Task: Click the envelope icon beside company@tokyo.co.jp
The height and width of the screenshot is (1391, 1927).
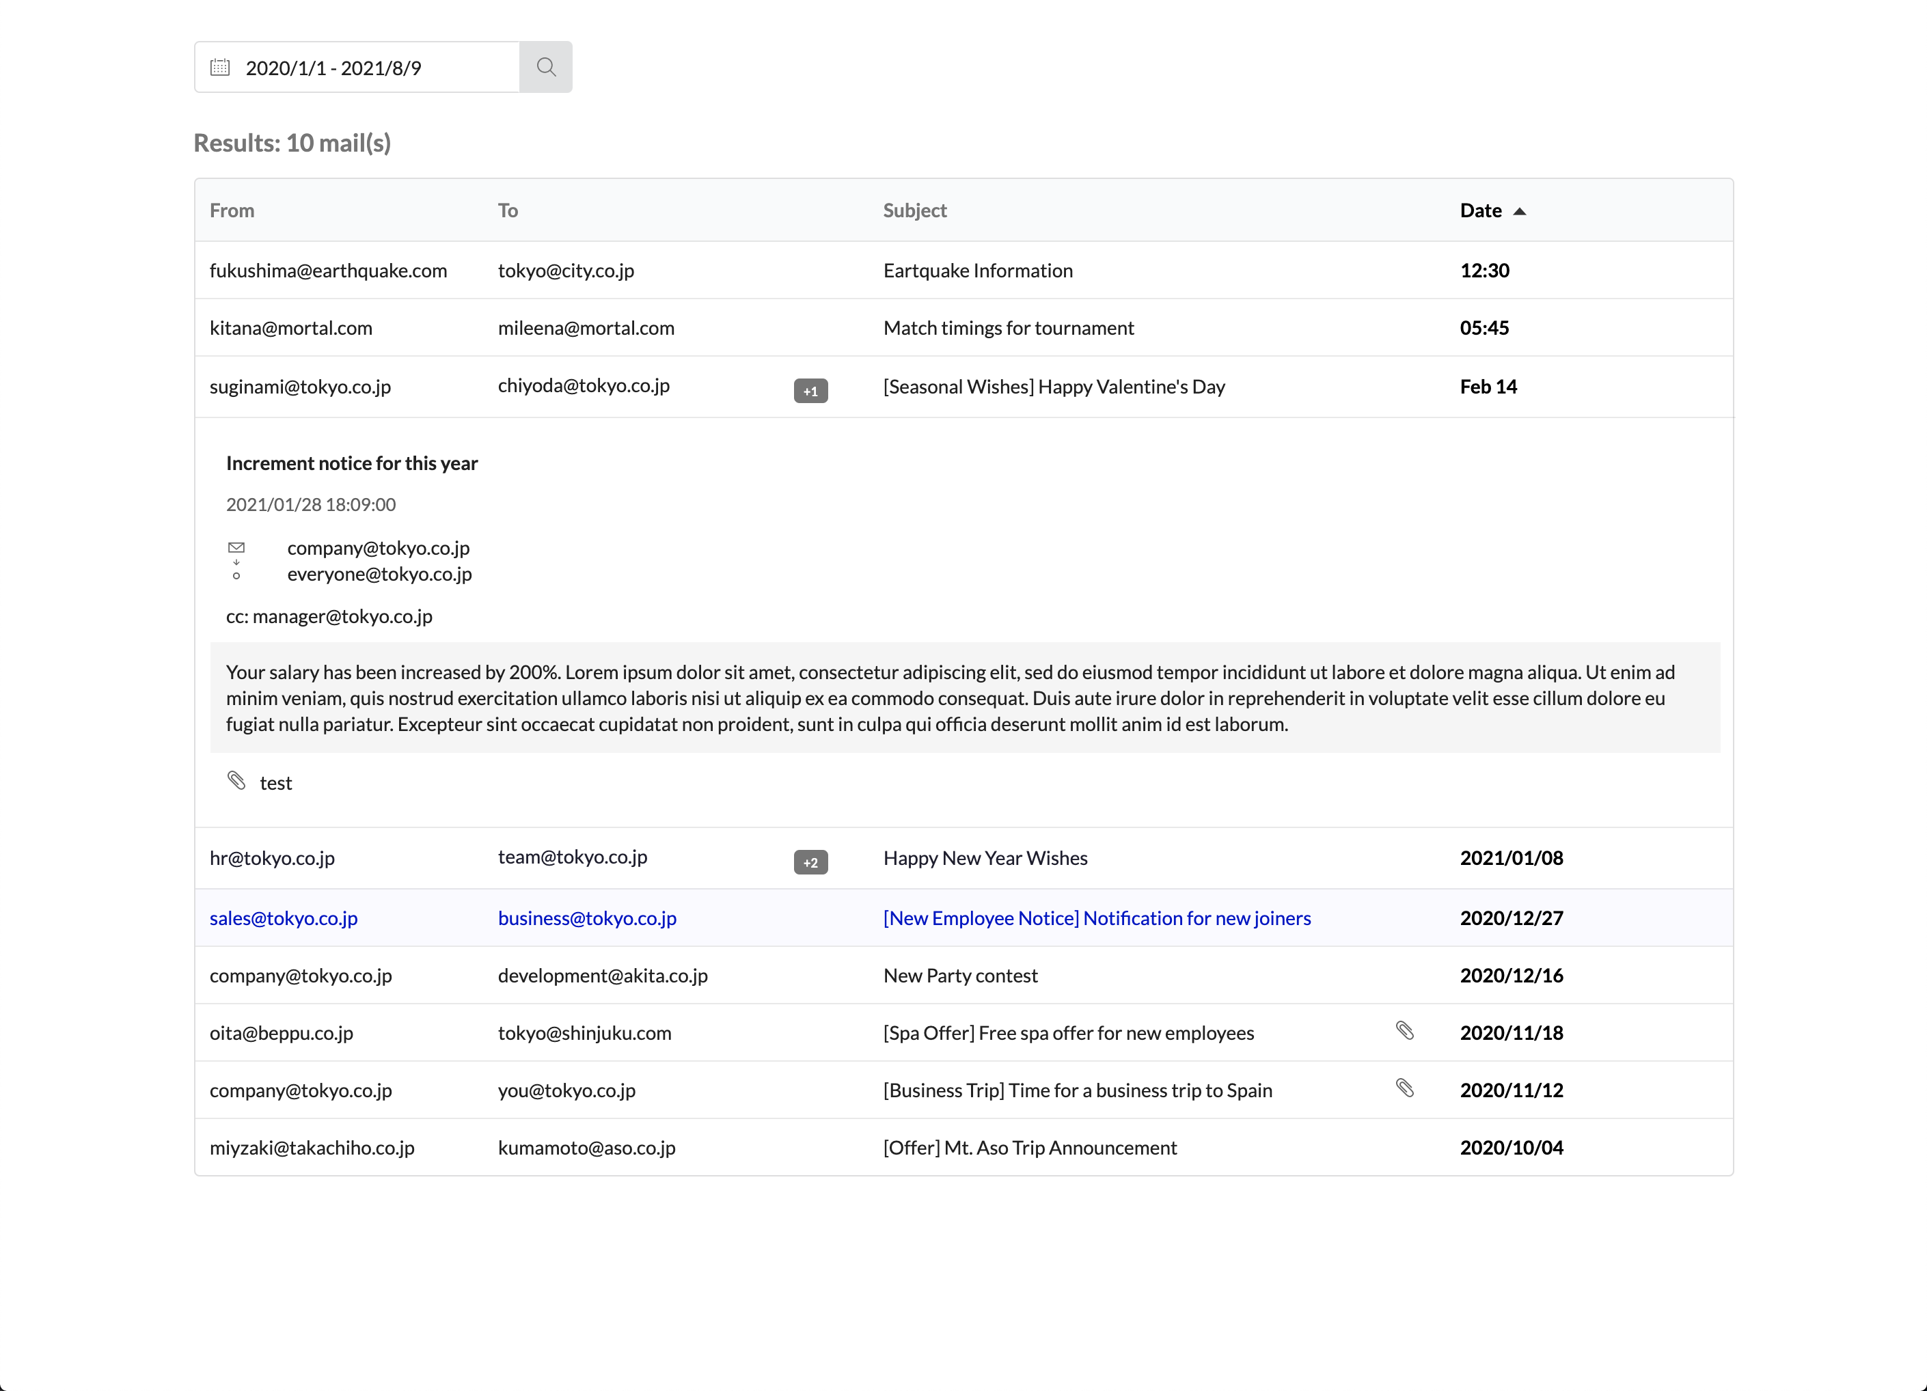Action: point(236,547)
